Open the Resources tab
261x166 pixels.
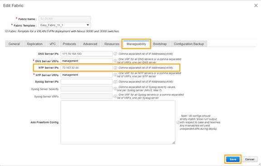[x=111, y=44]
